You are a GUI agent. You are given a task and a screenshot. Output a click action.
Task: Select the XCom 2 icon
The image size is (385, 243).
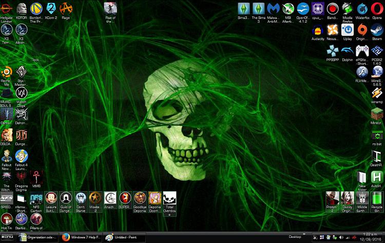click(x=51, y=11)
